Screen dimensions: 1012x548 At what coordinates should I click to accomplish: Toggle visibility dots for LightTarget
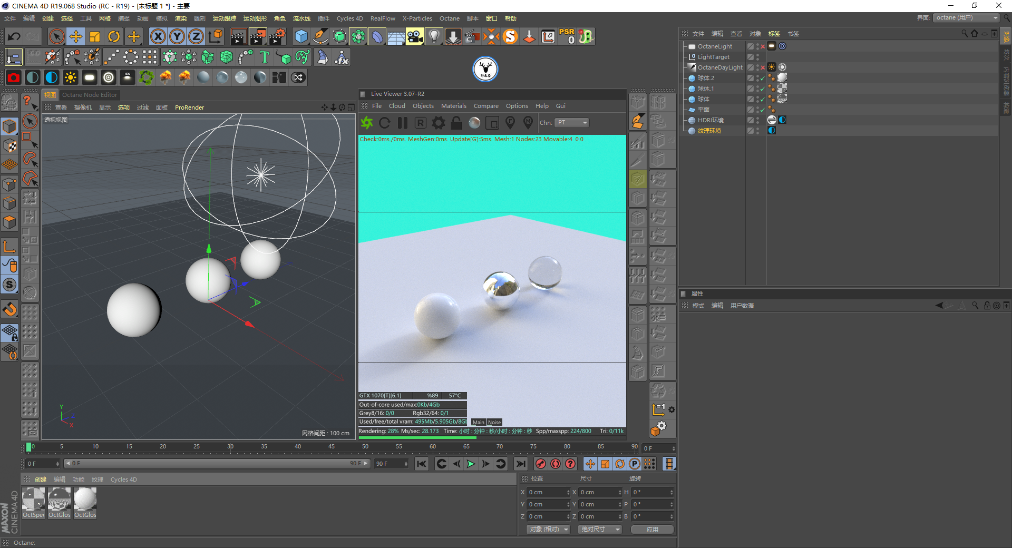click(x=758, y=57)
